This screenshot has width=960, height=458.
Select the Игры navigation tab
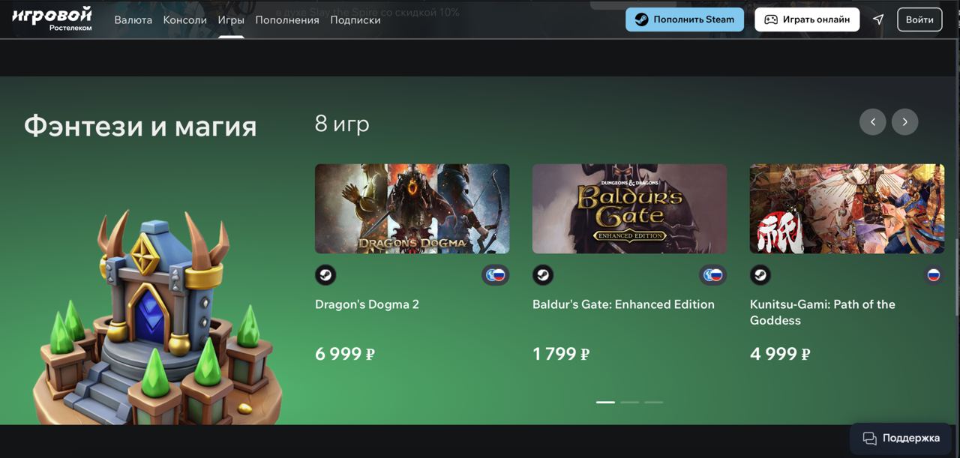(231, 20)
